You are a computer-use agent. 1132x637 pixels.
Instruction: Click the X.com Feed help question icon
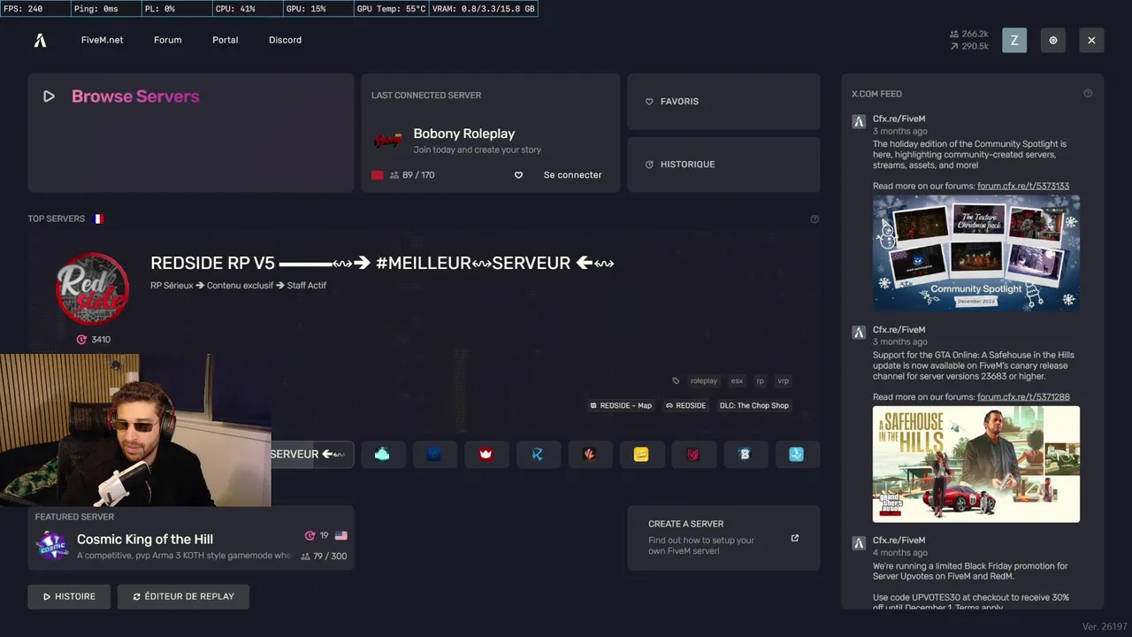coord(1088,93)
